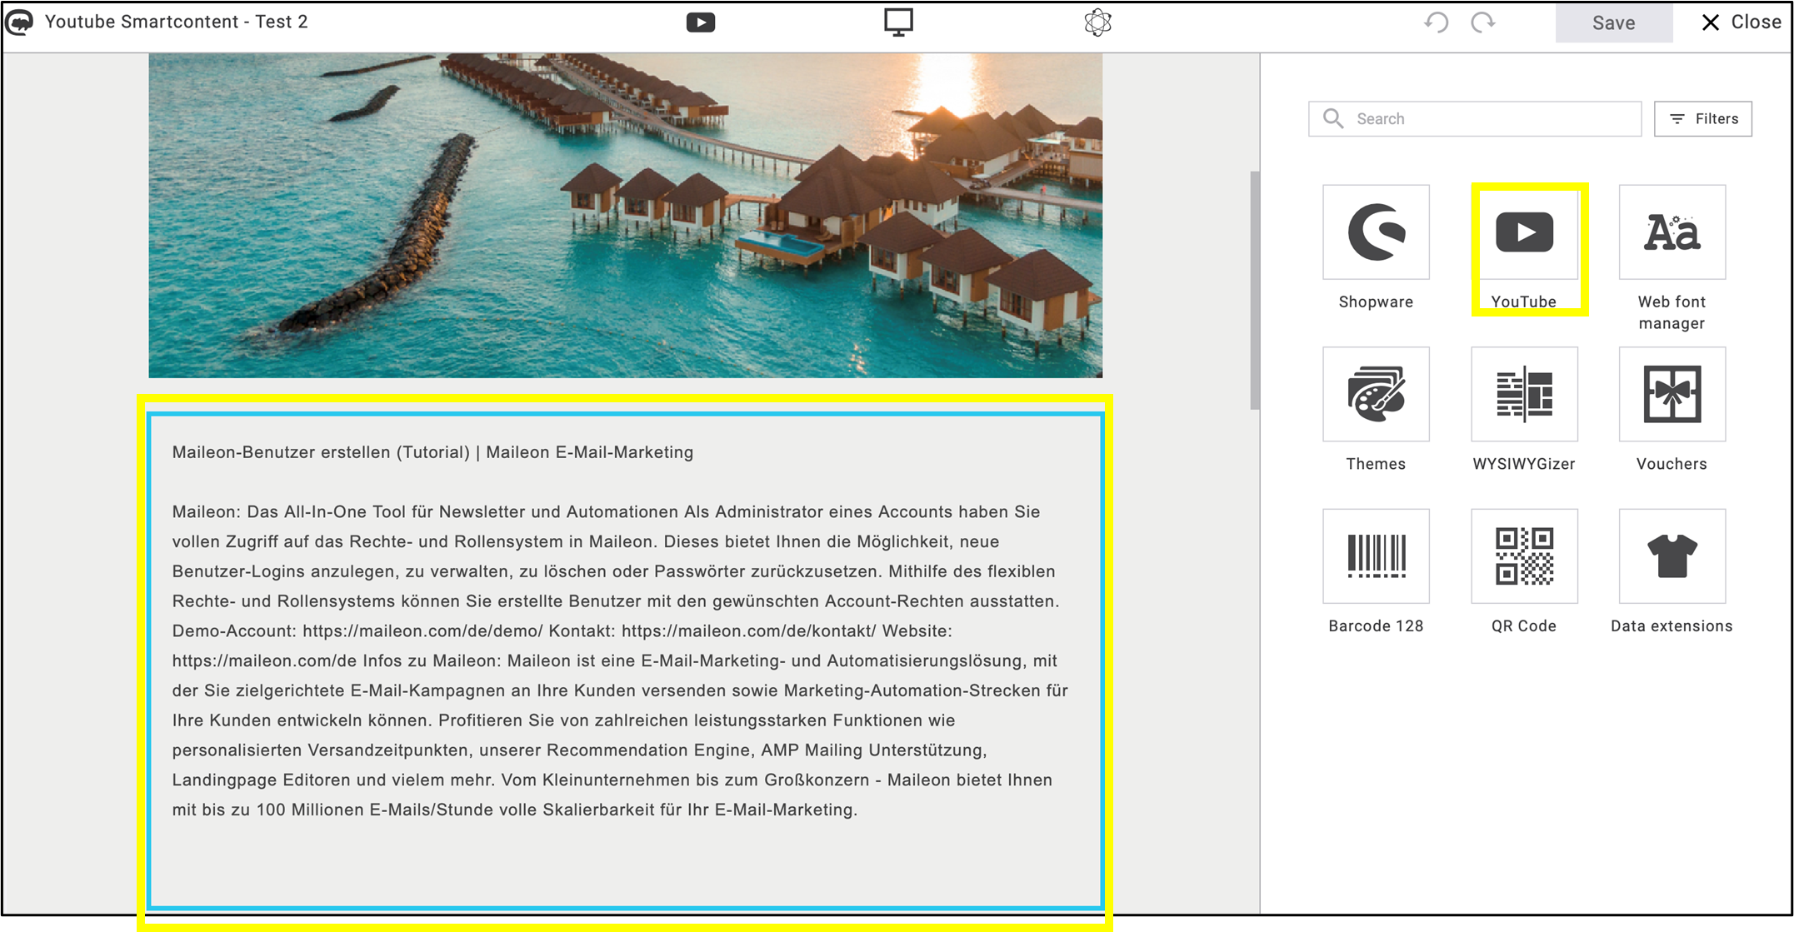Select the YouTube description text block
The image size is (1794, 932).
pyautogui.click(x=620, y=660)
